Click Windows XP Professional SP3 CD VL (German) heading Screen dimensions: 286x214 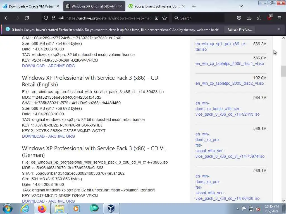(94, 151)
